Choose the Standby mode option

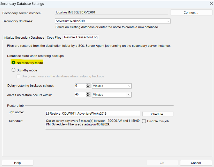pyautogui.click(x=13, y=70)
